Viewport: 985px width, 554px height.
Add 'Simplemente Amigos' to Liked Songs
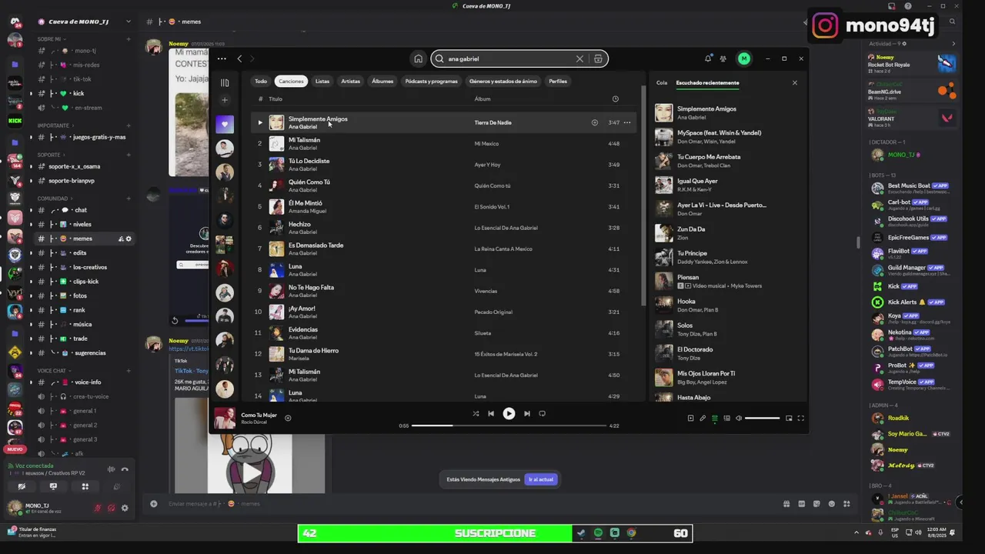595,122
